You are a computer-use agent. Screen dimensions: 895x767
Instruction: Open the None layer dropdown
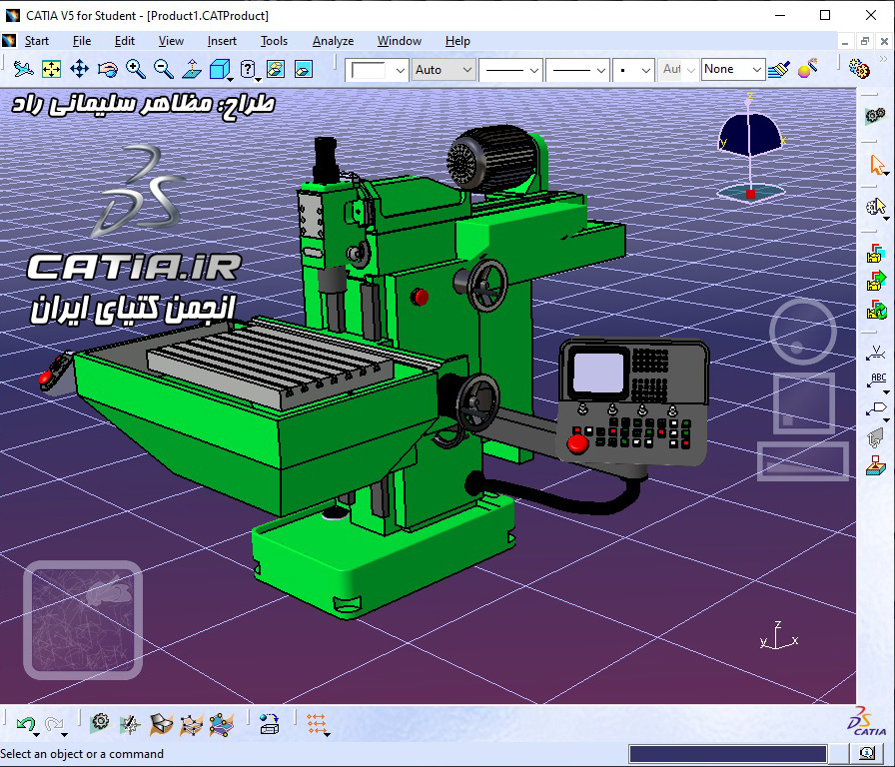click(733, 70)
